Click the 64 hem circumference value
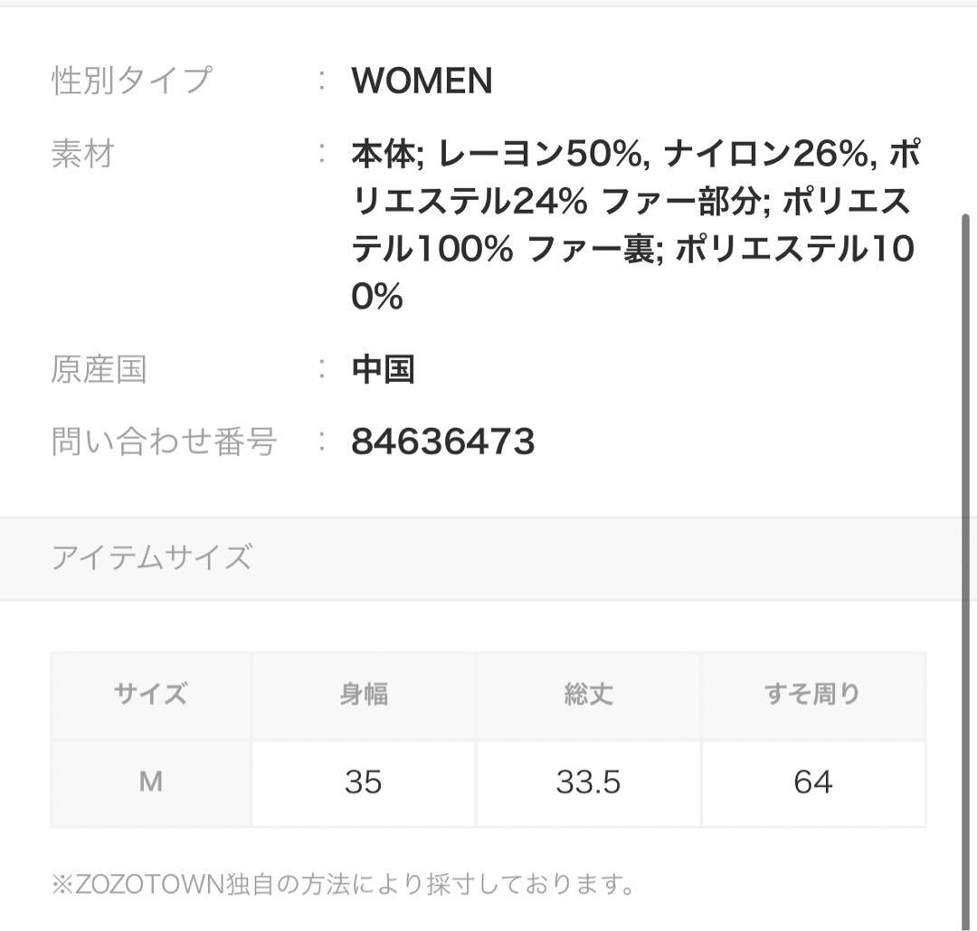This screenshot has height=931, width=977. tap(812, 782)
